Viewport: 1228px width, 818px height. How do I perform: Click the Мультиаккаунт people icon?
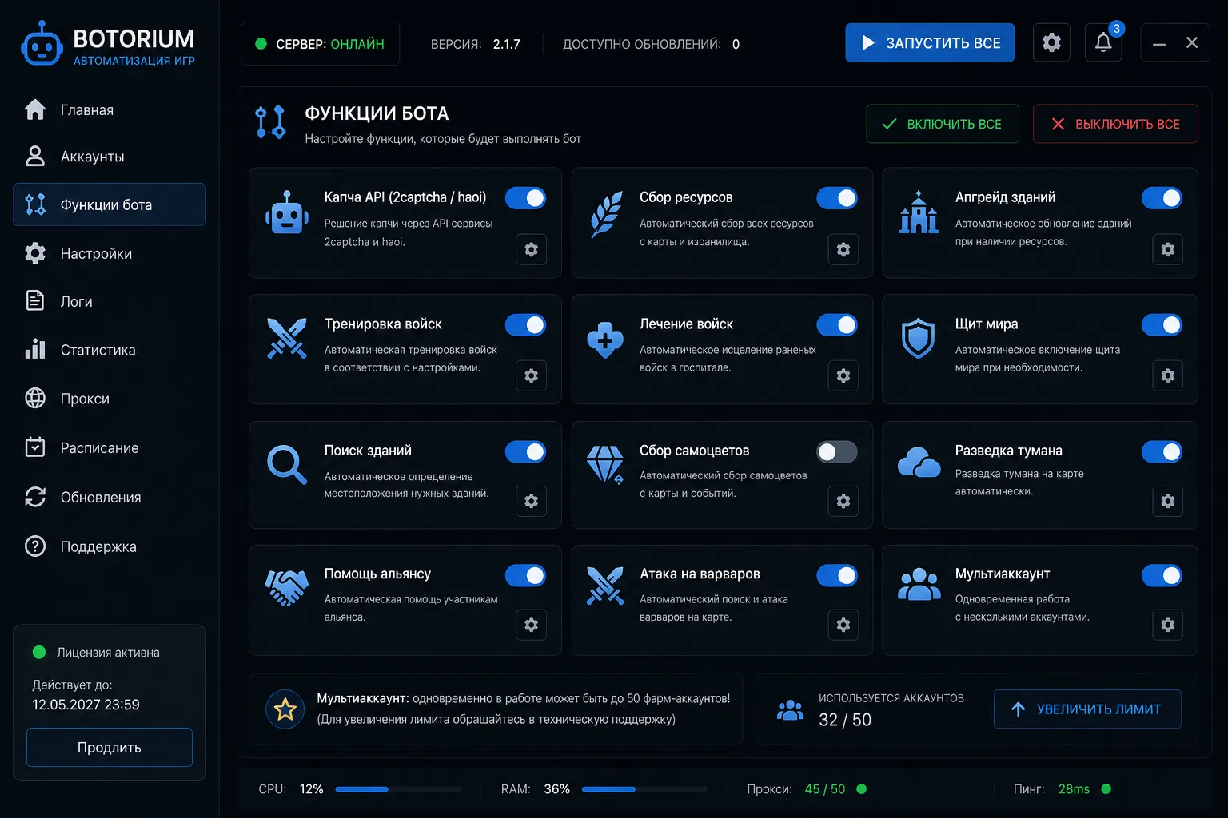[919, 585]
